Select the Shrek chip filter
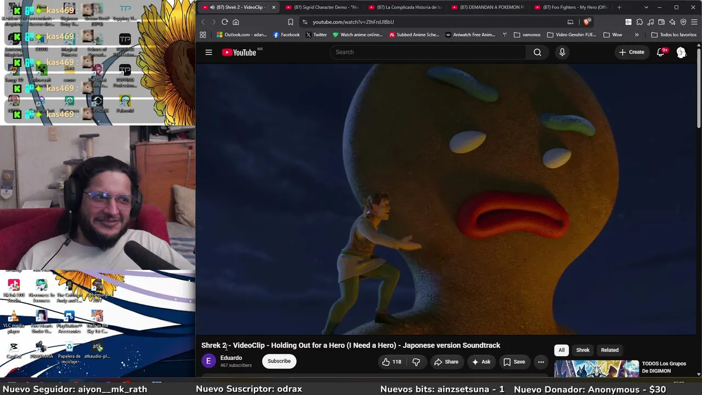The image size is (702, 395). [x=582, y=350]
